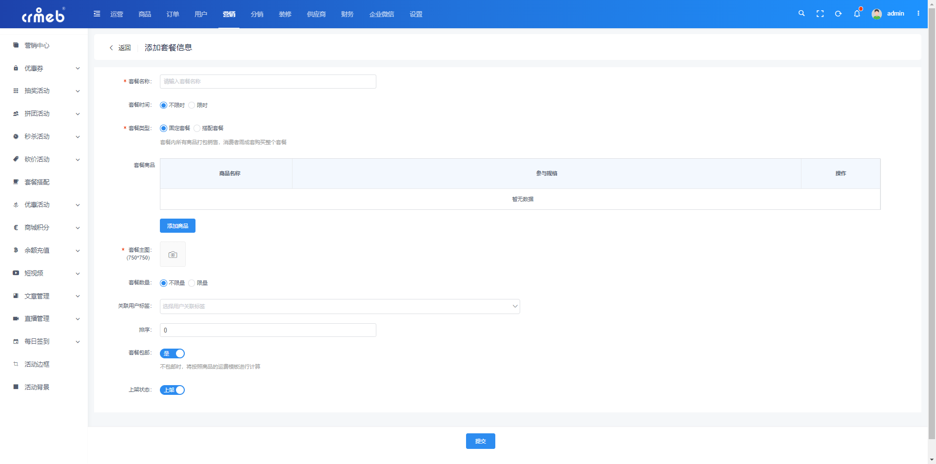This screenshot has width=936, height=464.
Task: Toggle the 套餐包邮 switch
Action: pyautogui.click(x=173, y=353)
